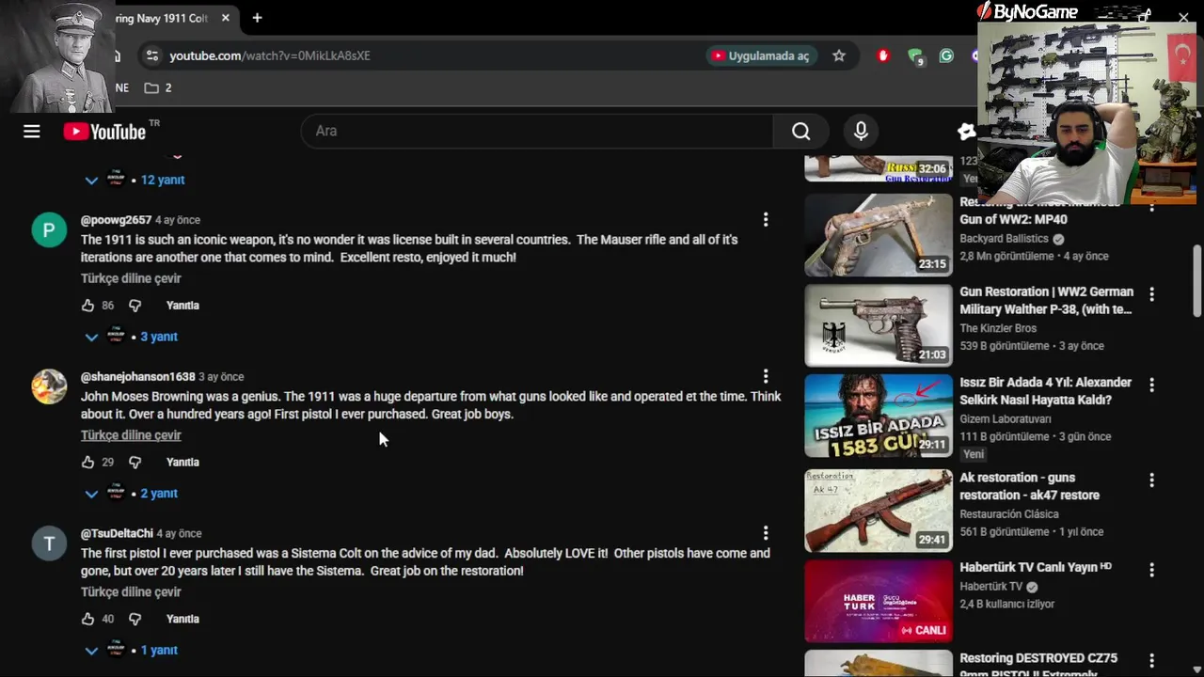
Task: Click the page vertical scrollbar
Action: coord(1196,282)
